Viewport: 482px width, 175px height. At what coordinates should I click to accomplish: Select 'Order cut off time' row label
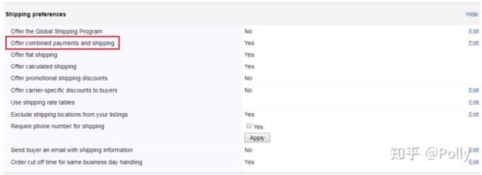click(x=76, y=162)
